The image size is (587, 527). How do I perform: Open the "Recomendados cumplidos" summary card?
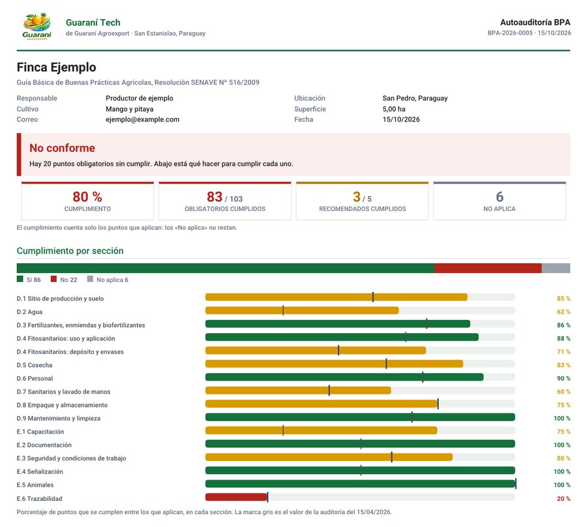point(362,201)
